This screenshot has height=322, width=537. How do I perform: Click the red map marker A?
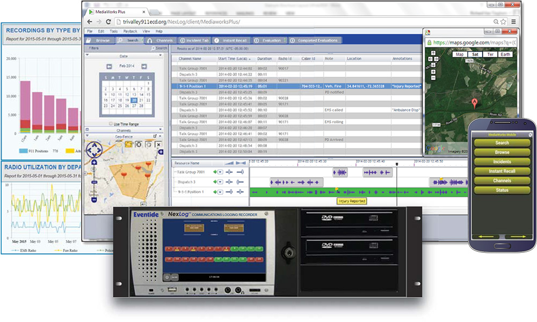[x=474, y=103]
